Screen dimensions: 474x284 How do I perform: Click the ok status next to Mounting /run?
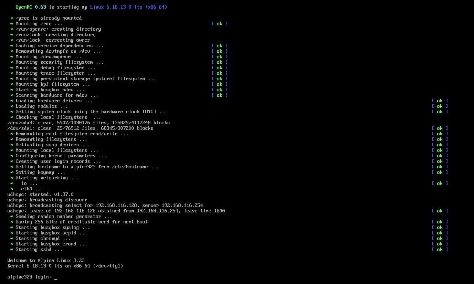point(219,23)
